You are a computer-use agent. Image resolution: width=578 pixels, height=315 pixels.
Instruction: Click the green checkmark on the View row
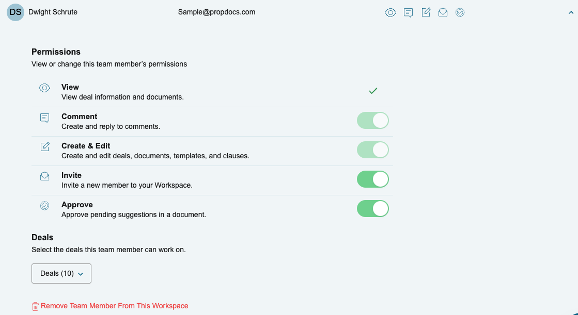373,90
